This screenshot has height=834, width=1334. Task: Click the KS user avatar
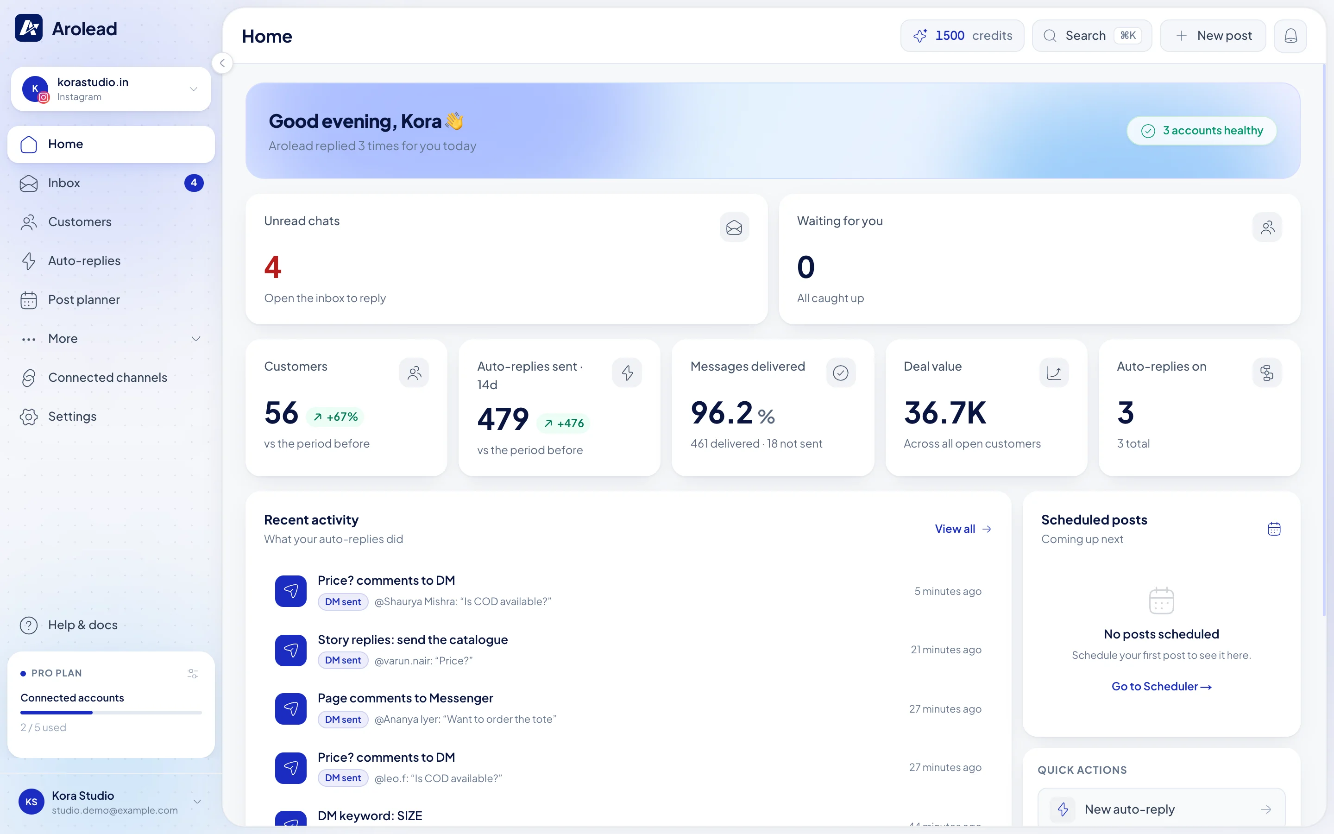click(x=31, y=802)
